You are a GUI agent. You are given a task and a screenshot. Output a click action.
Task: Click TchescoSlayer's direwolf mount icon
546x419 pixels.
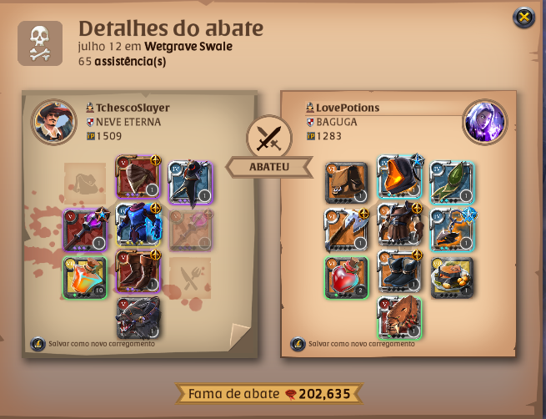coord(138,318)
